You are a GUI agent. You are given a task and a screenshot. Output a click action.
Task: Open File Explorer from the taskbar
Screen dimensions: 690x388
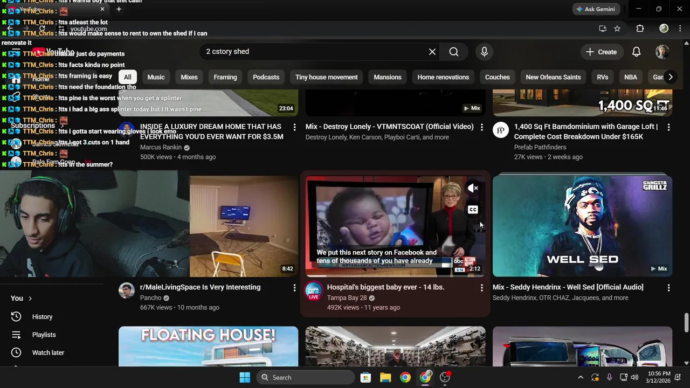(x=385, y=377)
